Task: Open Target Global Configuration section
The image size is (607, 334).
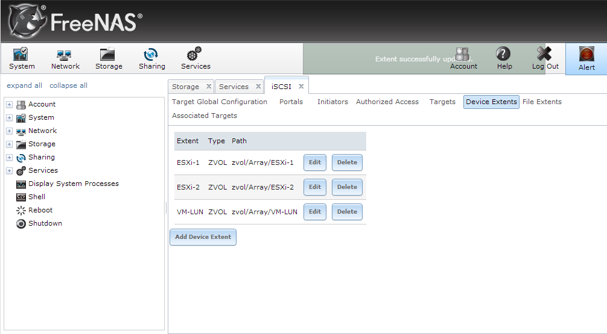Action: 220,102
